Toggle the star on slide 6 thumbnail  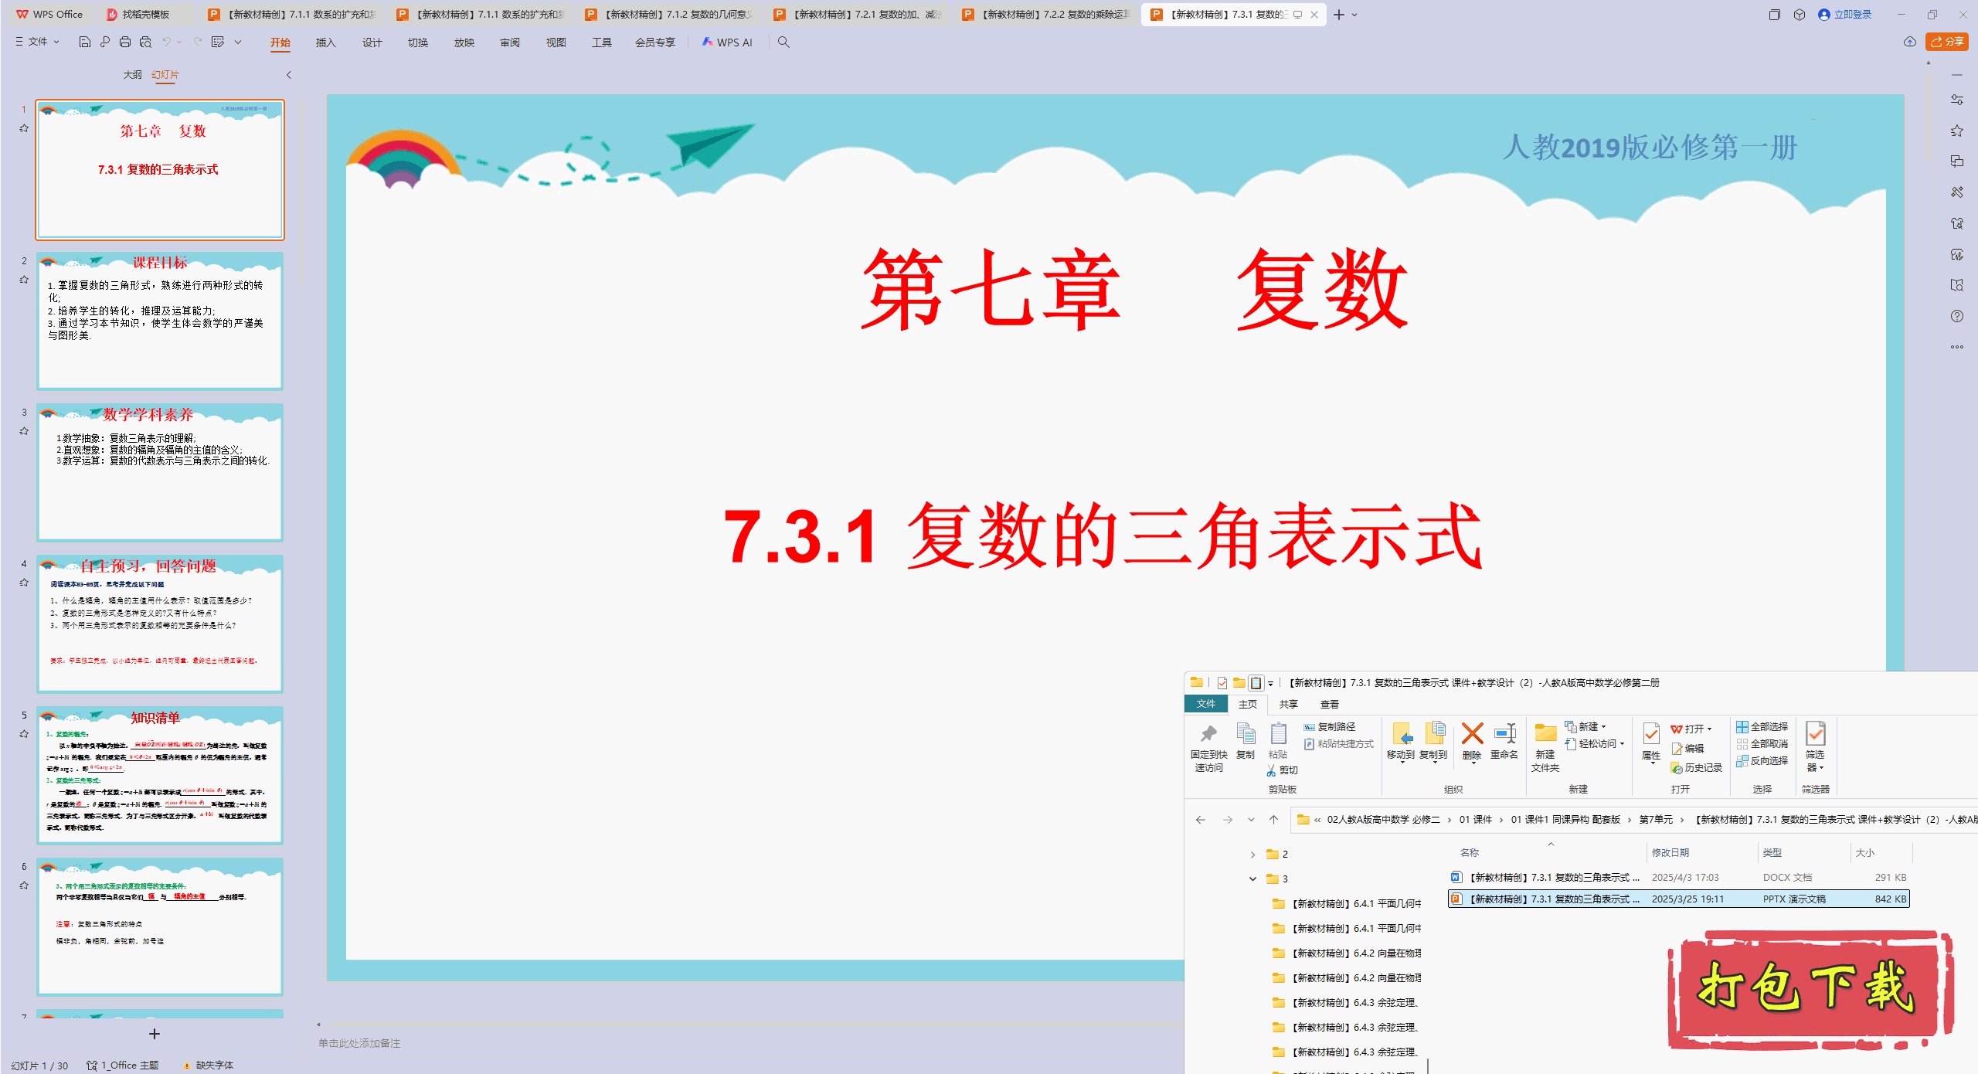pyautogui.click(x=23, y=884)
